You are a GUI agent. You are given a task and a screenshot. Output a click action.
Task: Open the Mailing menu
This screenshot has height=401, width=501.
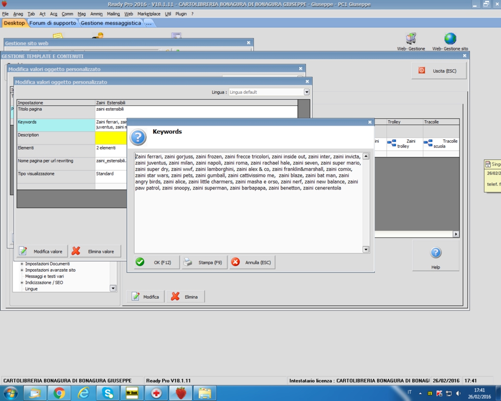[113, 14]
